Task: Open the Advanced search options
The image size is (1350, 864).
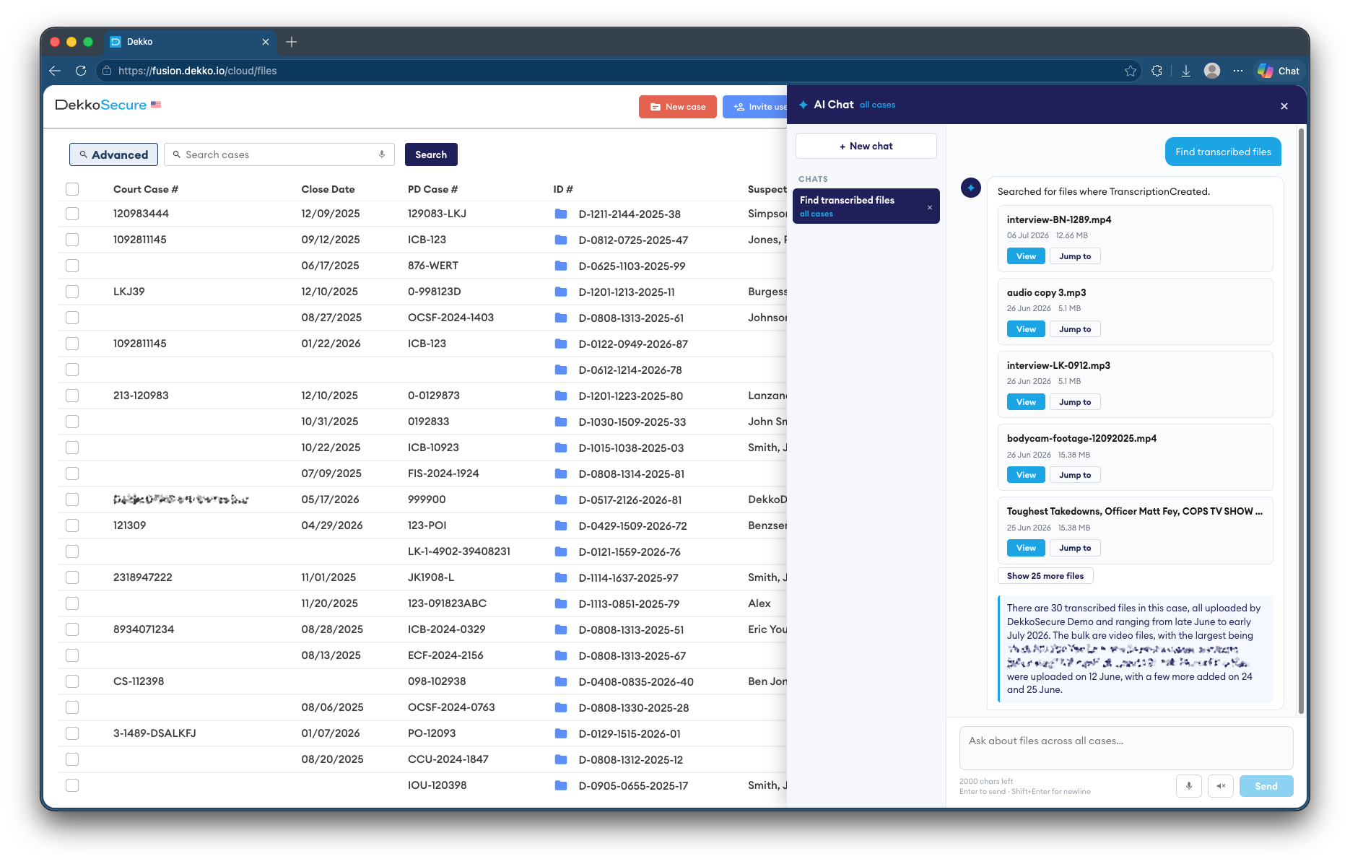Action: pos(113,154)
